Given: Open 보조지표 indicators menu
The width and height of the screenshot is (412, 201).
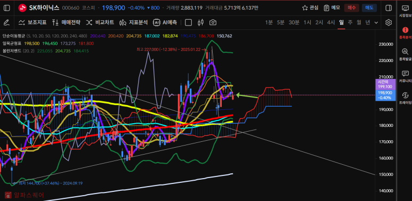Looking at the screenshot, I should point(33,22).
